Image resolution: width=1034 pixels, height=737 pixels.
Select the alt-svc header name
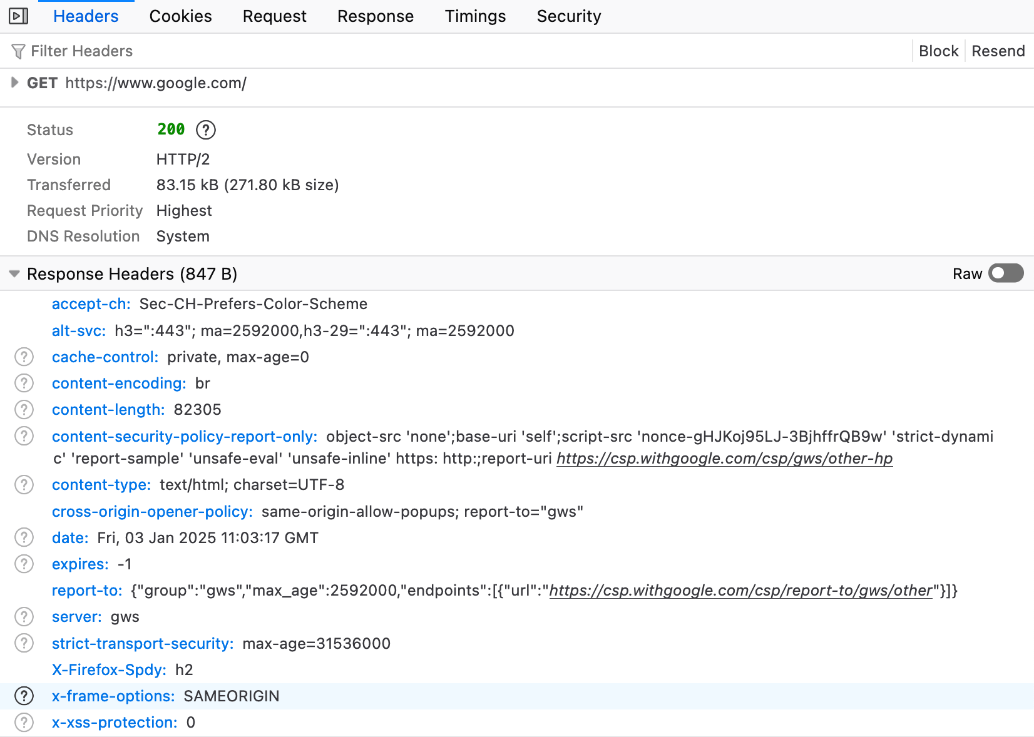79,331
